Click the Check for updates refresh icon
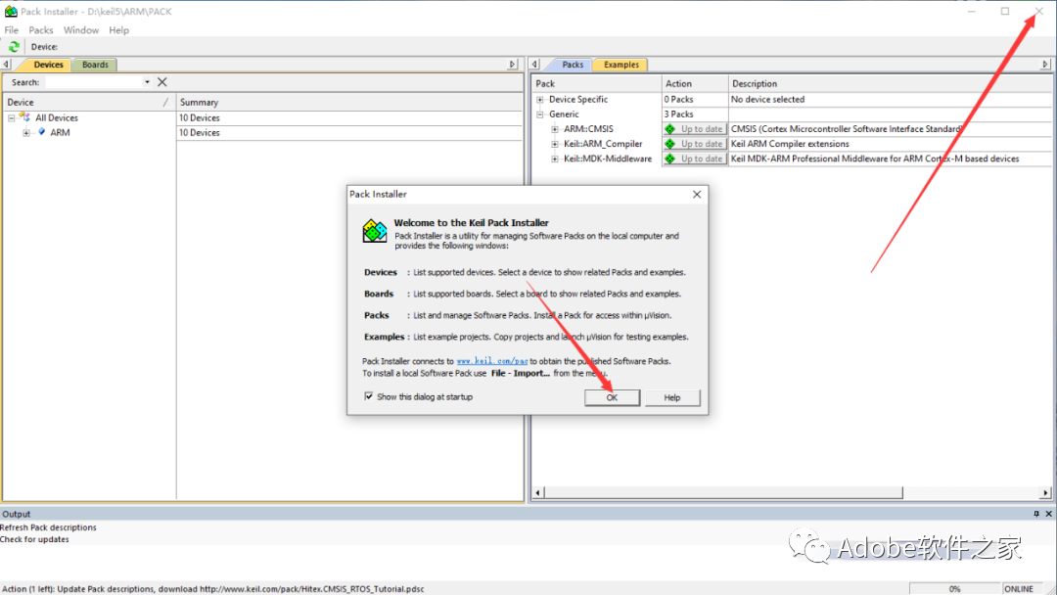 point(14,47)
